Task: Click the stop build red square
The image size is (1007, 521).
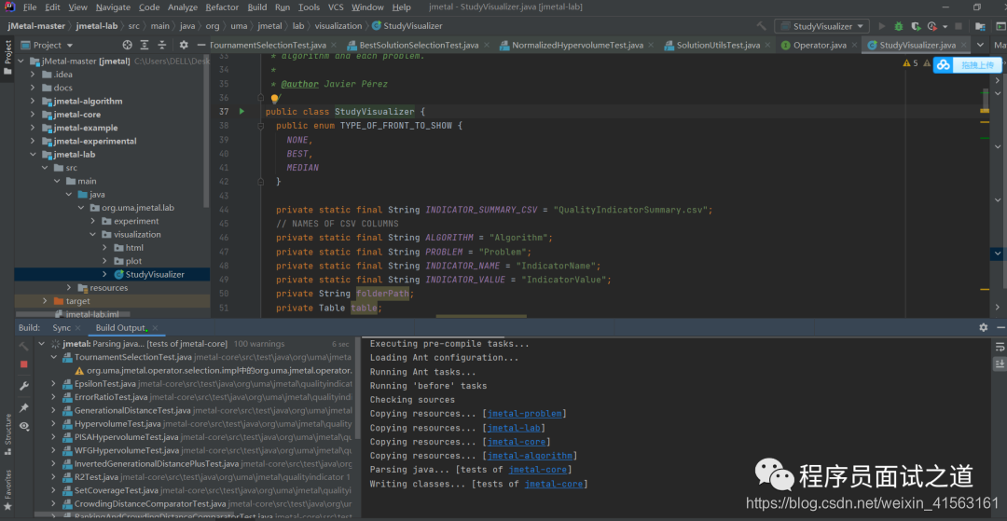Action: (23, 363)
